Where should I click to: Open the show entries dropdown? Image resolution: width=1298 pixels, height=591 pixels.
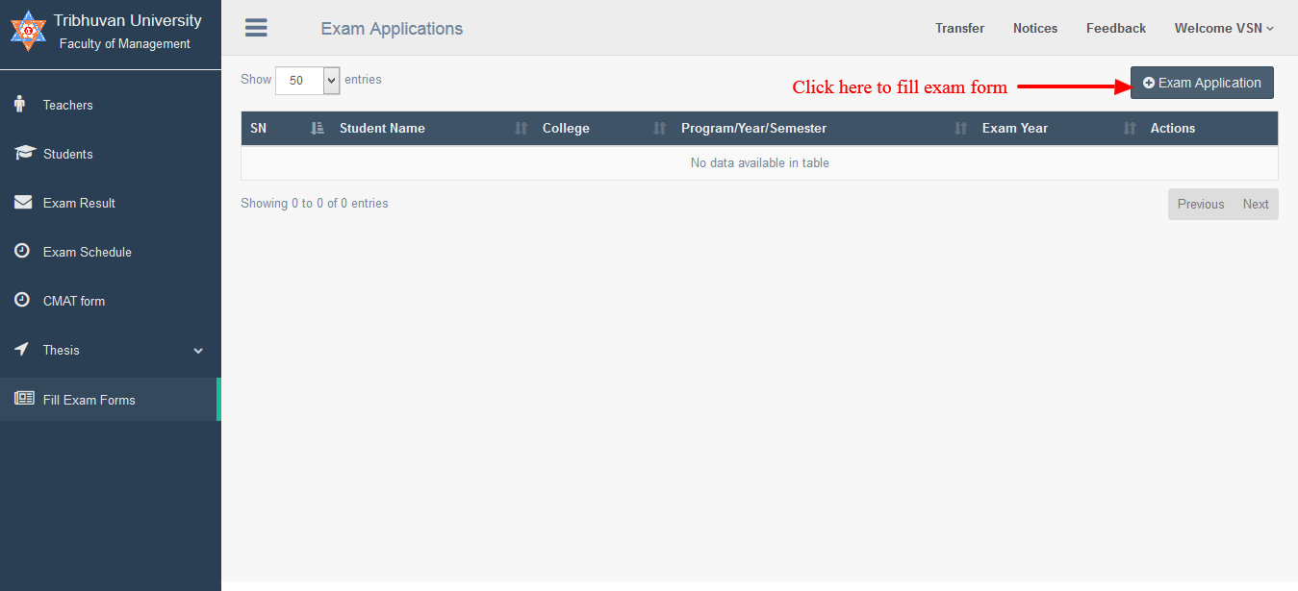tap(307, 81)
